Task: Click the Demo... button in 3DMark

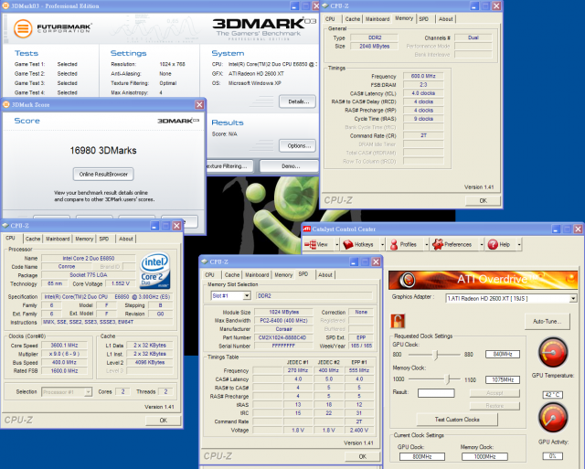Action: point(290,166)
